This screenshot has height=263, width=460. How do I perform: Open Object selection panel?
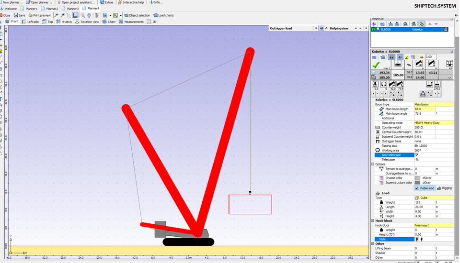point(137,15)
